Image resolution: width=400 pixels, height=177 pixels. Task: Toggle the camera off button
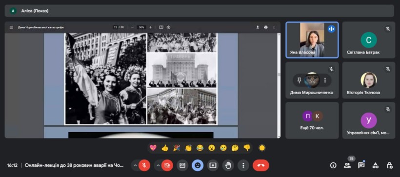click(x=167, y=165)
